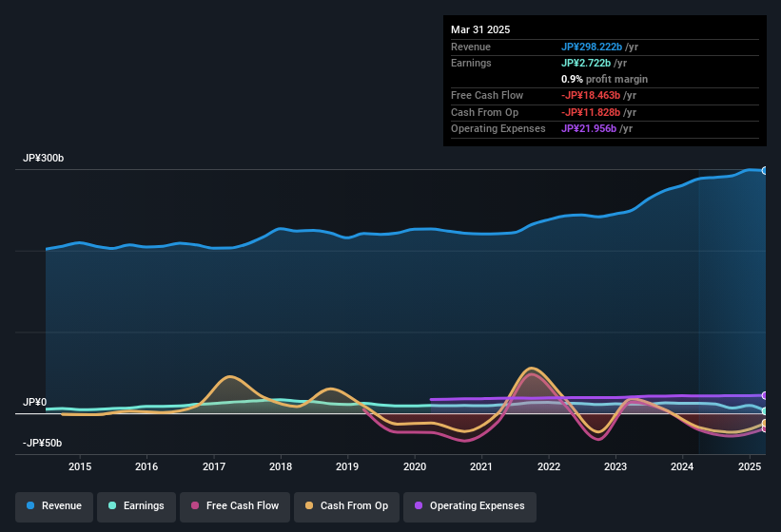Click the 2020 x-axis label
Viewport: 781px width, 532px height.
coord(415,466)
